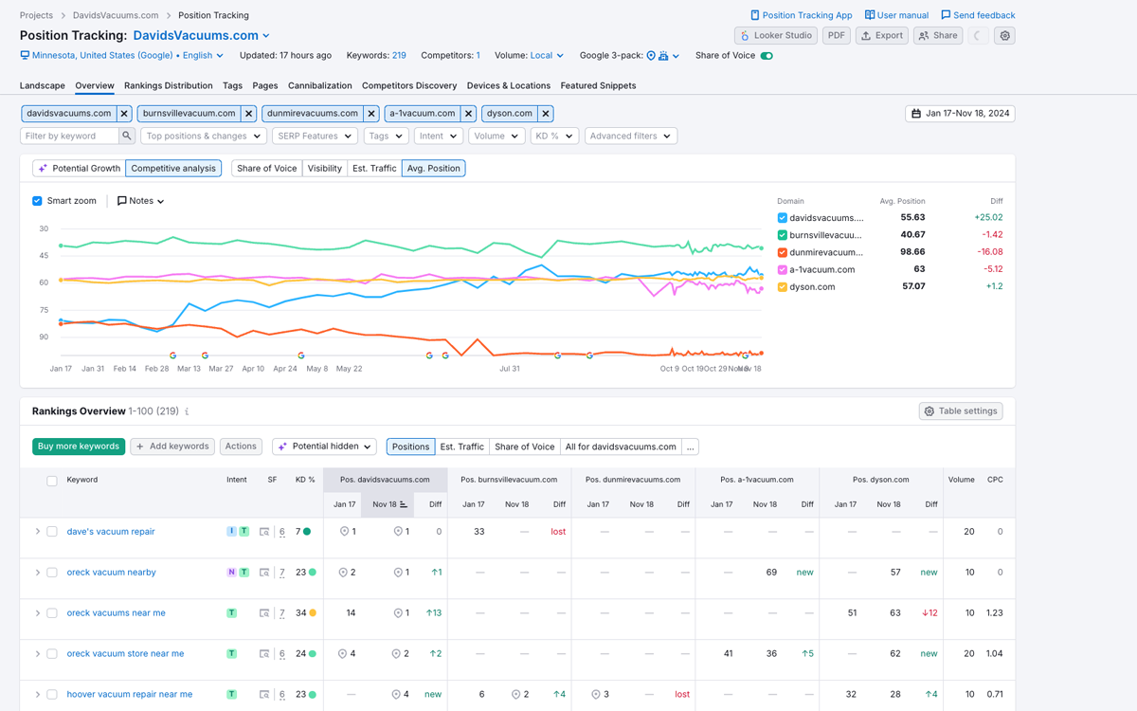The width and height of the screenshot is (1137, 711).
Task: Expand the oreck vacuums near me row
Action: (x=38, y=613)
